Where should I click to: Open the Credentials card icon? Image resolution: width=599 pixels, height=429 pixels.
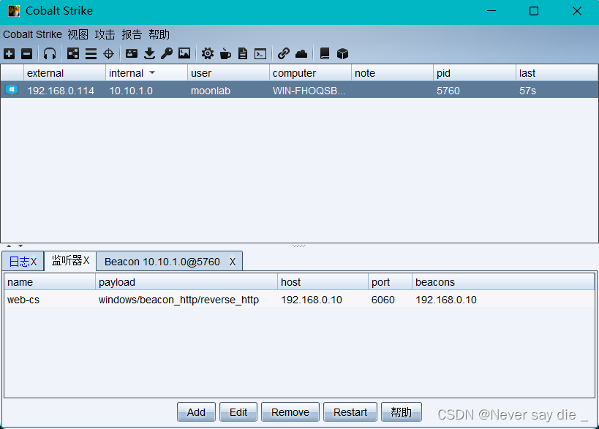pos(132,54)
